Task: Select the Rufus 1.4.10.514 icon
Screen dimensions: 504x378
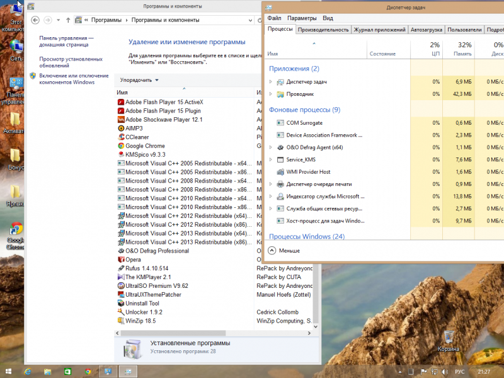Action: click(121, 268)
